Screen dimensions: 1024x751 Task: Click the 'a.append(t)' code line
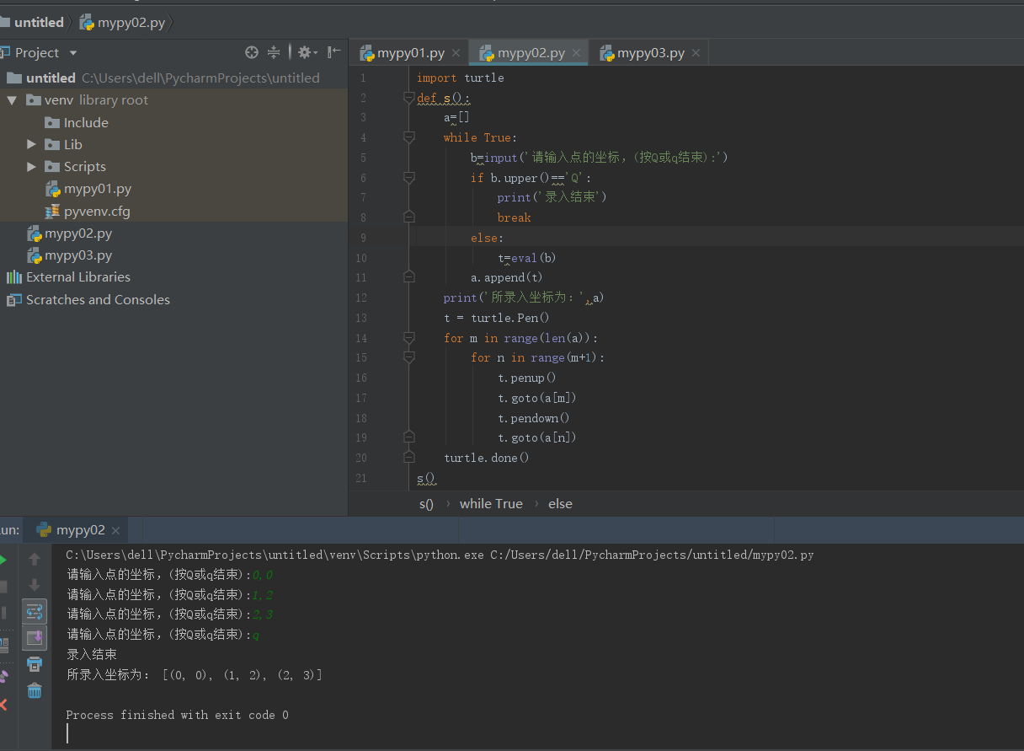click(x=507, y=277)
